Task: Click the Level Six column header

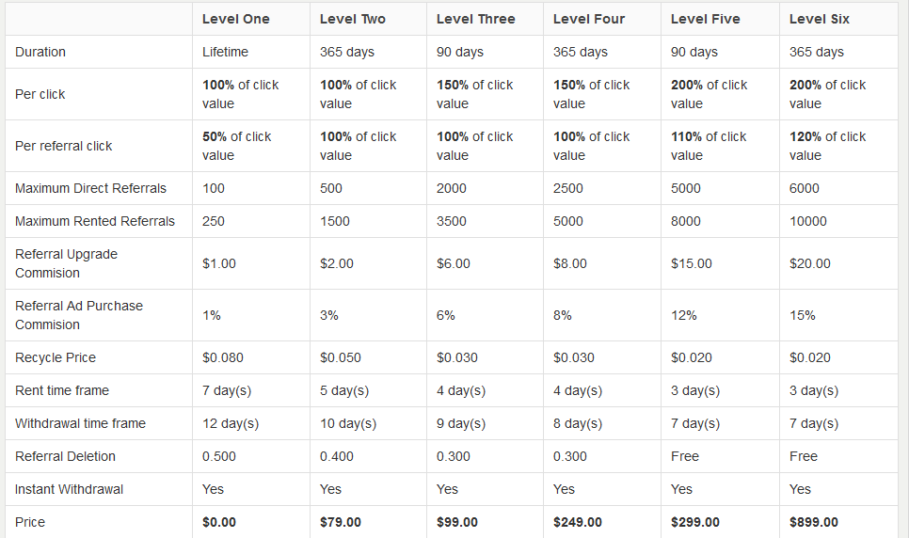Action: pyautogui.click(x=819, y=19)
